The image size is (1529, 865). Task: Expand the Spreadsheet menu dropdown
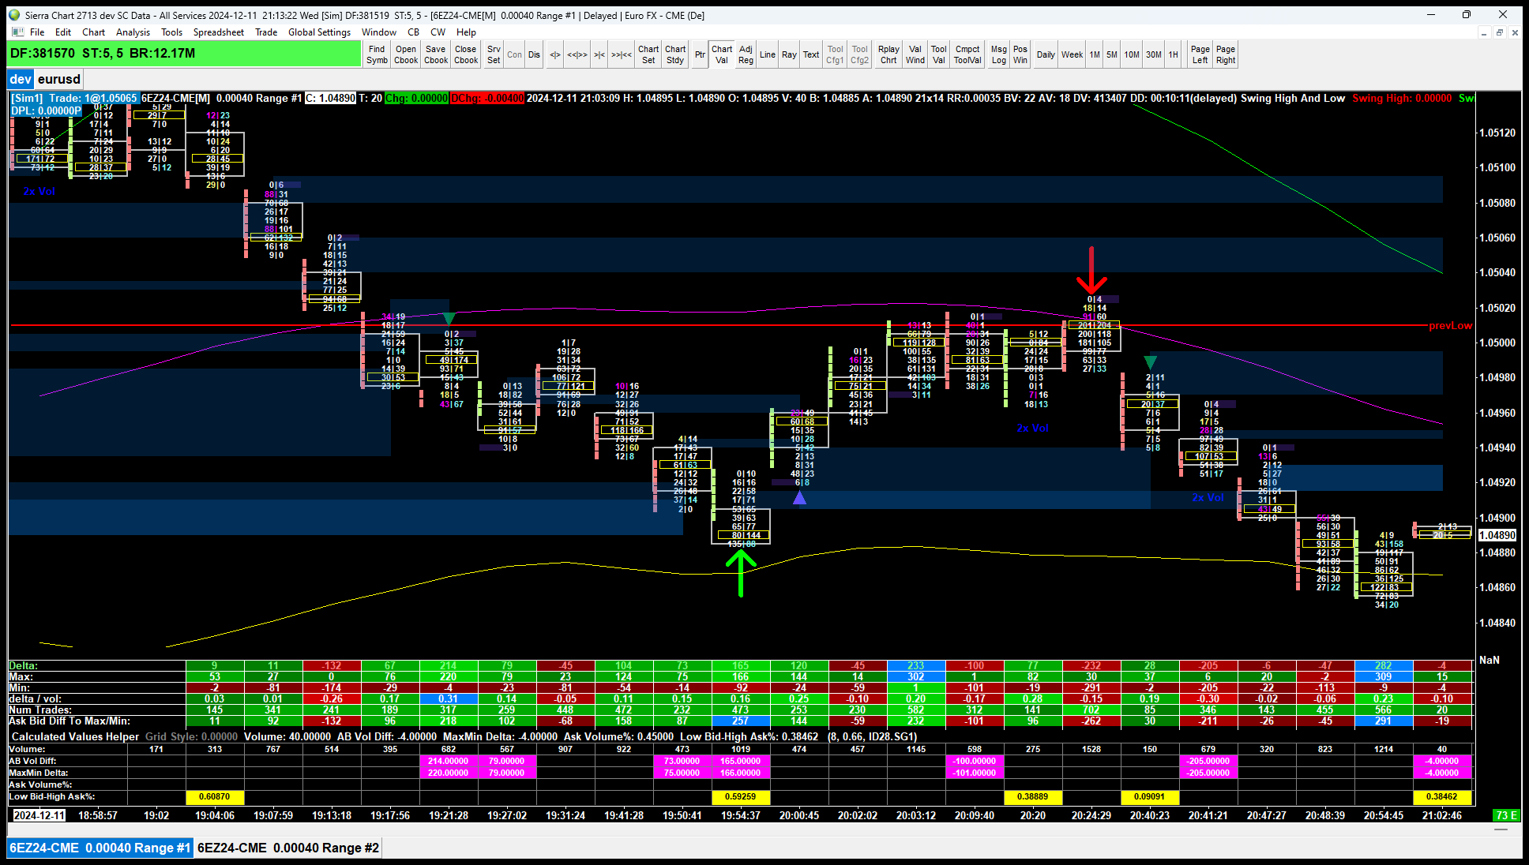[x=218, y=32]
